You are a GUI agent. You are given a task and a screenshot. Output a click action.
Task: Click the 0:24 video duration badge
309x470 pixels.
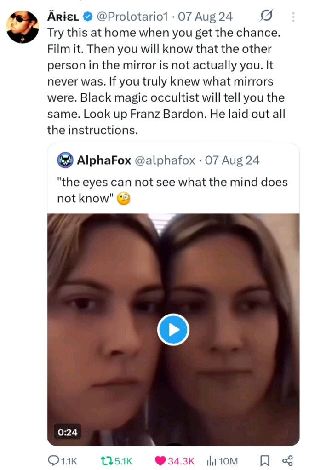(x=68, y=432)
